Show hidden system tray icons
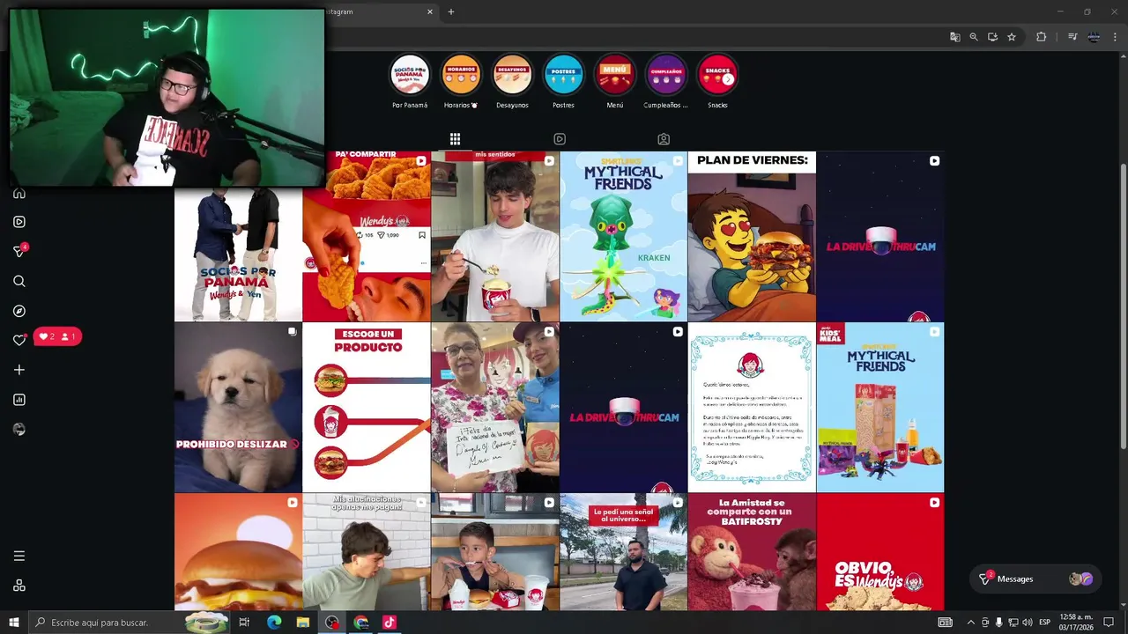1128x634 pixels. pos(971,623)
